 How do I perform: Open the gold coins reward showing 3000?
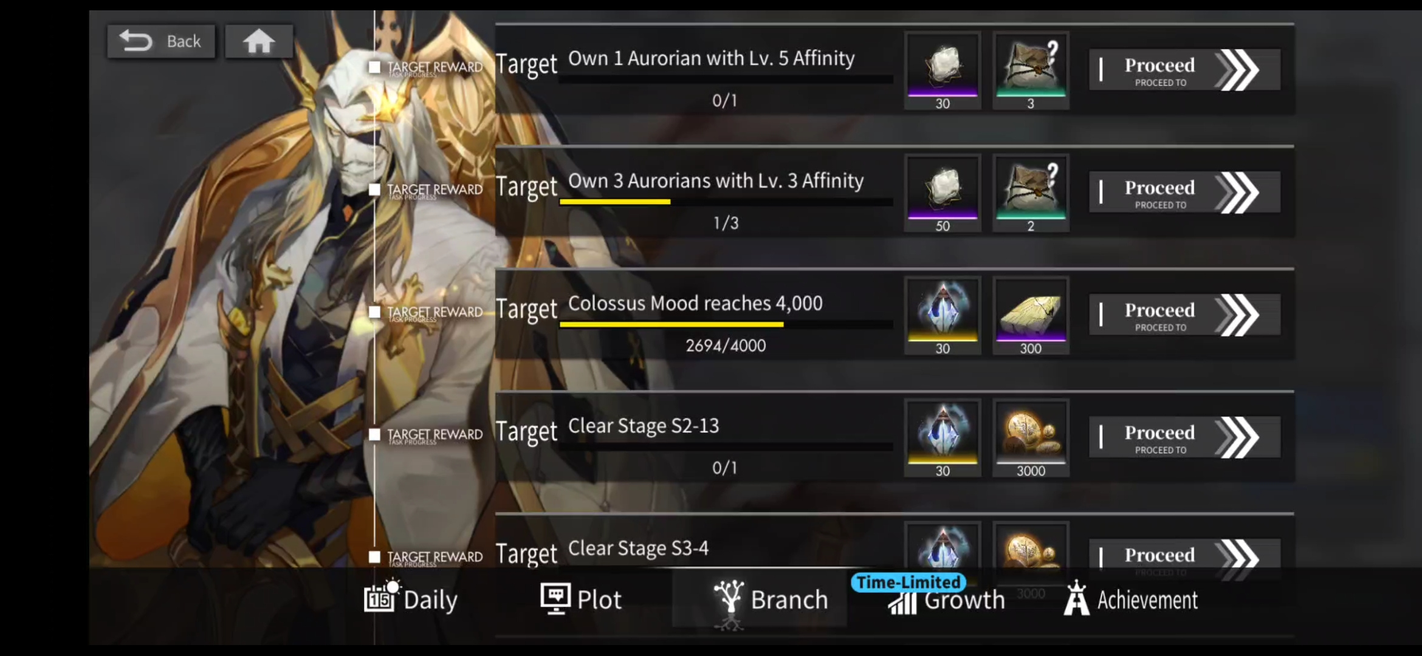(x=1031, y=438)
